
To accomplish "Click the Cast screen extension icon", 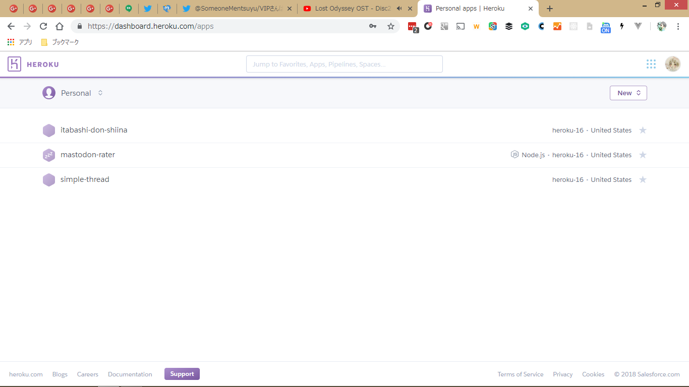I will coord(461,26).
